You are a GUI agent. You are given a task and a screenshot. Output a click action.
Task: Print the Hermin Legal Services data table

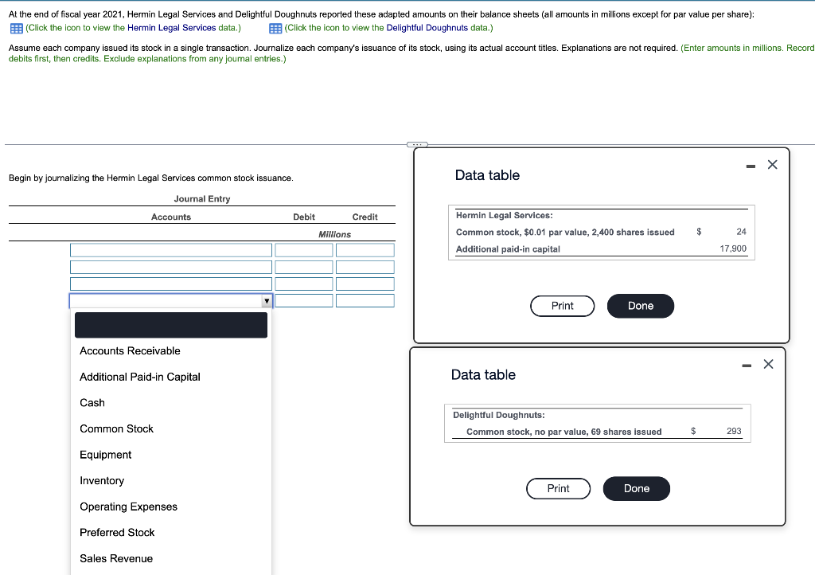tap(563, 306)
